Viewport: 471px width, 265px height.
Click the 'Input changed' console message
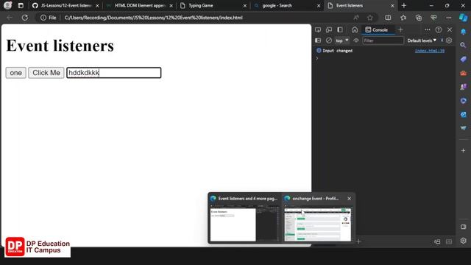337,51
